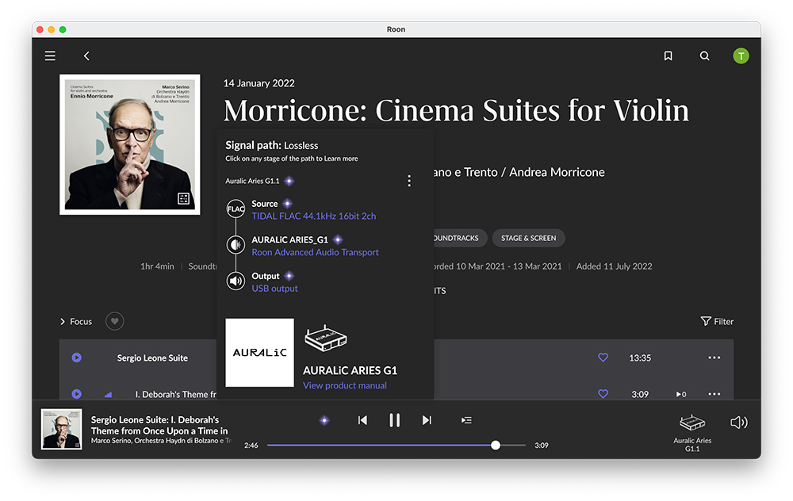
Task: Open the TIDAL FLAC 44.1kHz 16bit 2ch link
Action: coord(314,216)
